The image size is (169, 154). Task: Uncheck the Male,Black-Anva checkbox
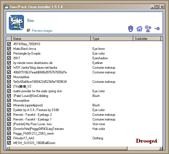tap(9, 48)
